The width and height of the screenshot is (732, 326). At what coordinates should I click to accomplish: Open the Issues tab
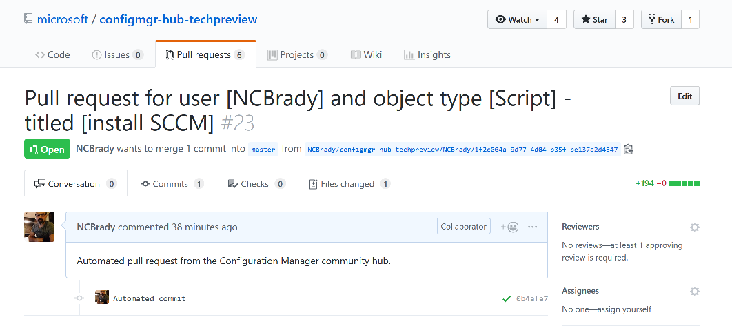pyautogui.click(x=117, y=54)
